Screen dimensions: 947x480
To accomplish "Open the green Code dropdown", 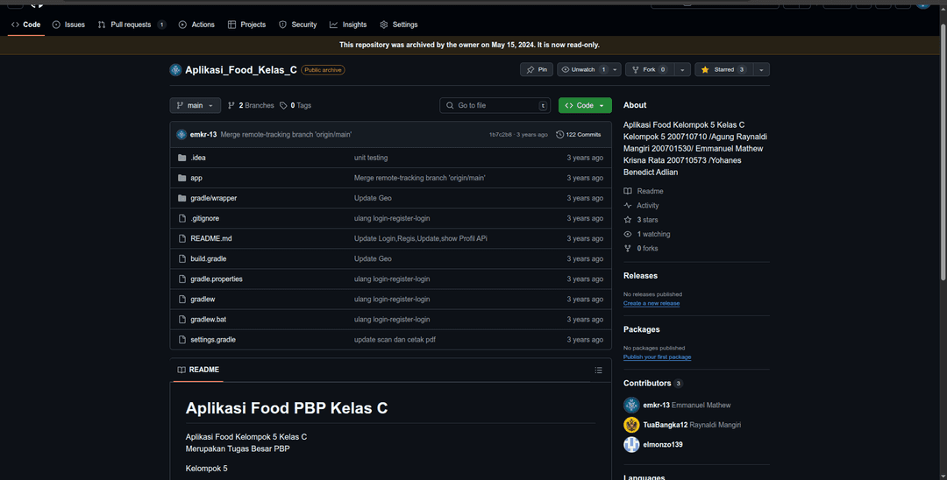I will pyautogui.click(x=585, y=105).
